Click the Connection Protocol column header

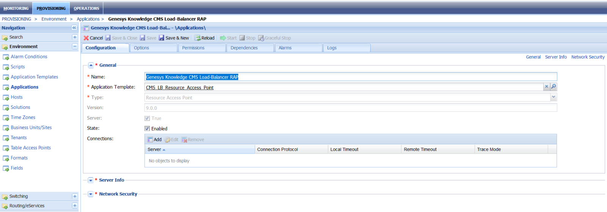[291, 149]
